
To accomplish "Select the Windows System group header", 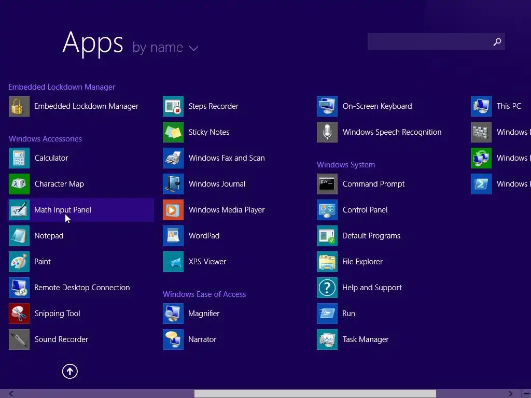I will 346,165.
